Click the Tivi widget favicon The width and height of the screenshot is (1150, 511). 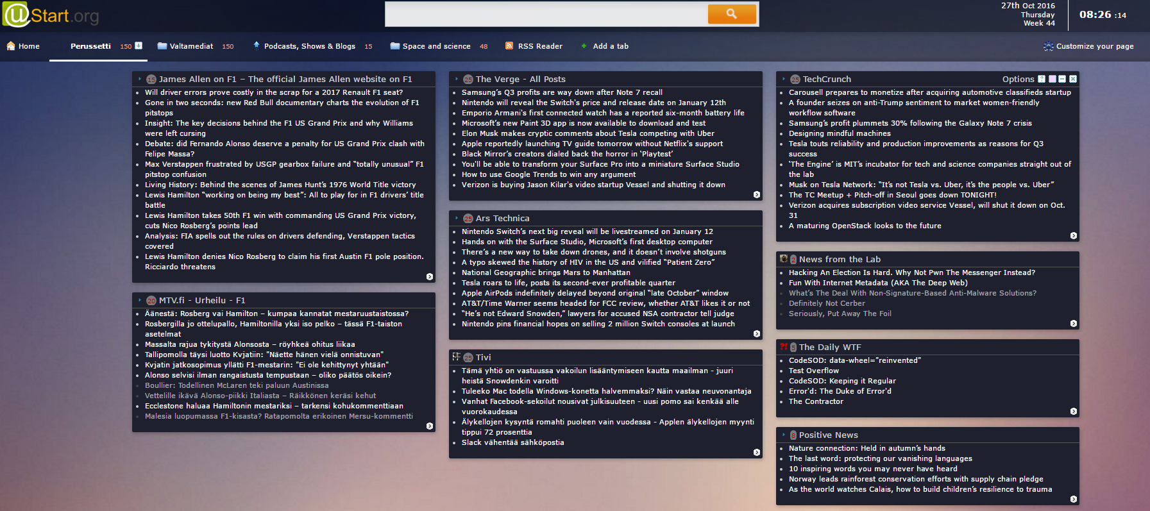[x=456, y=357]
